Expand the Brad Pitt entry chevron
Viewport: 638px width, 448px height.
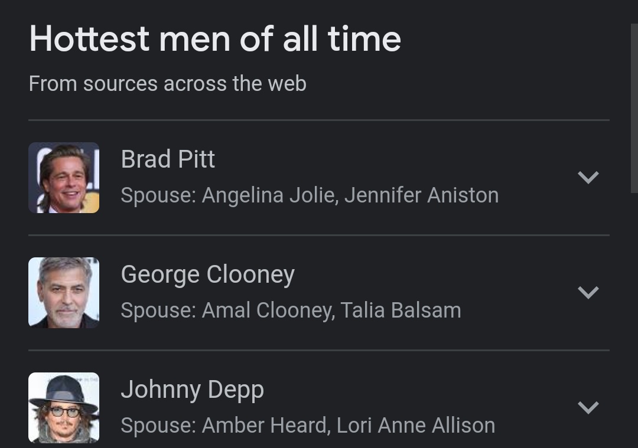pyautogui.click(x=588, y=177)
